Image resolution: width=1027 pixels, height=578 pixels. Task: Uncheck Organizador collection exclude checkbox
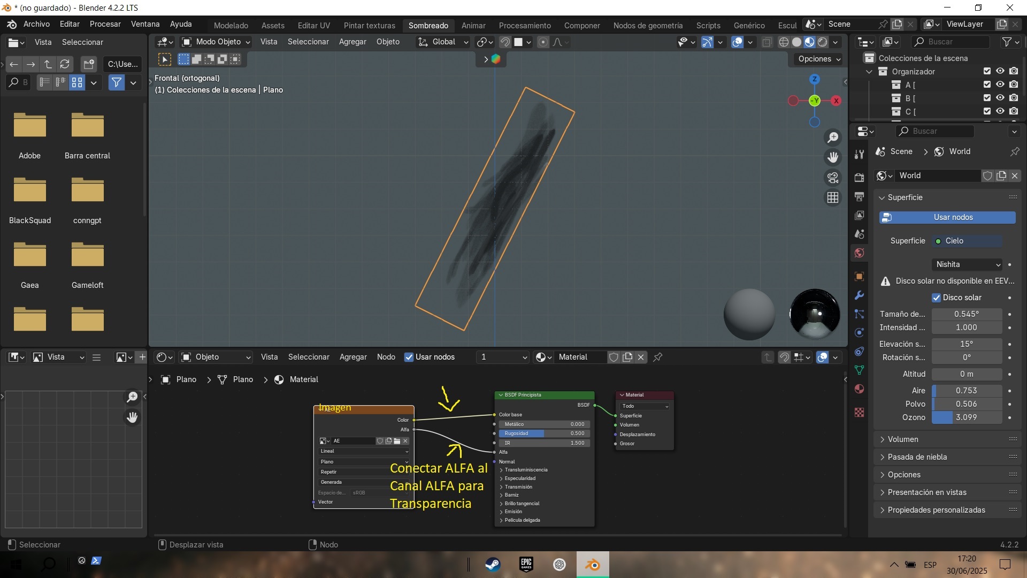click(x=987, y=71)
